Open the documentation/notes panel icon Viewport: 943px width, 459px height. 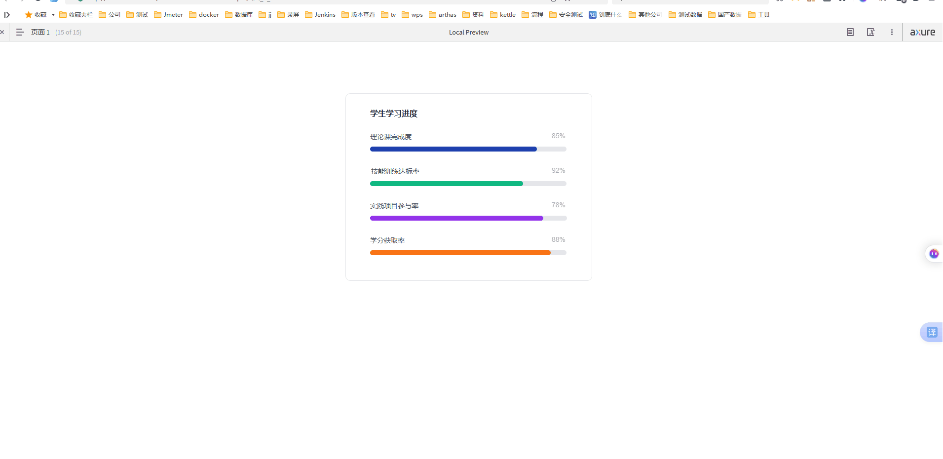pyautogui.click(x=850, y=32)
